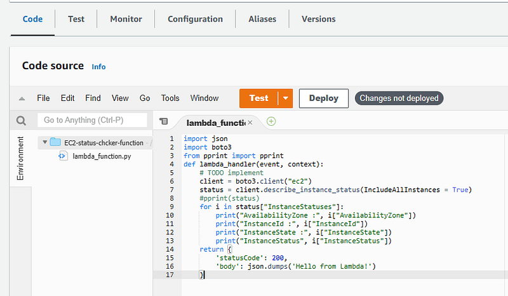
Task: Open the Configuration tab
Action: click(x=195, y=19)
